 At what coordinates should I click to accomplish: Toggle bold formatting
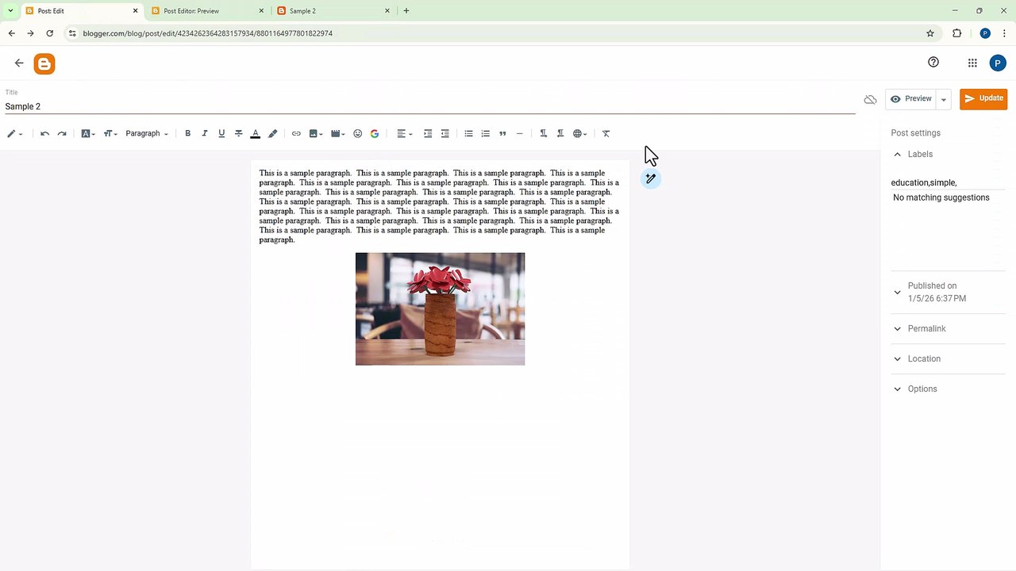tap(187, 133)
